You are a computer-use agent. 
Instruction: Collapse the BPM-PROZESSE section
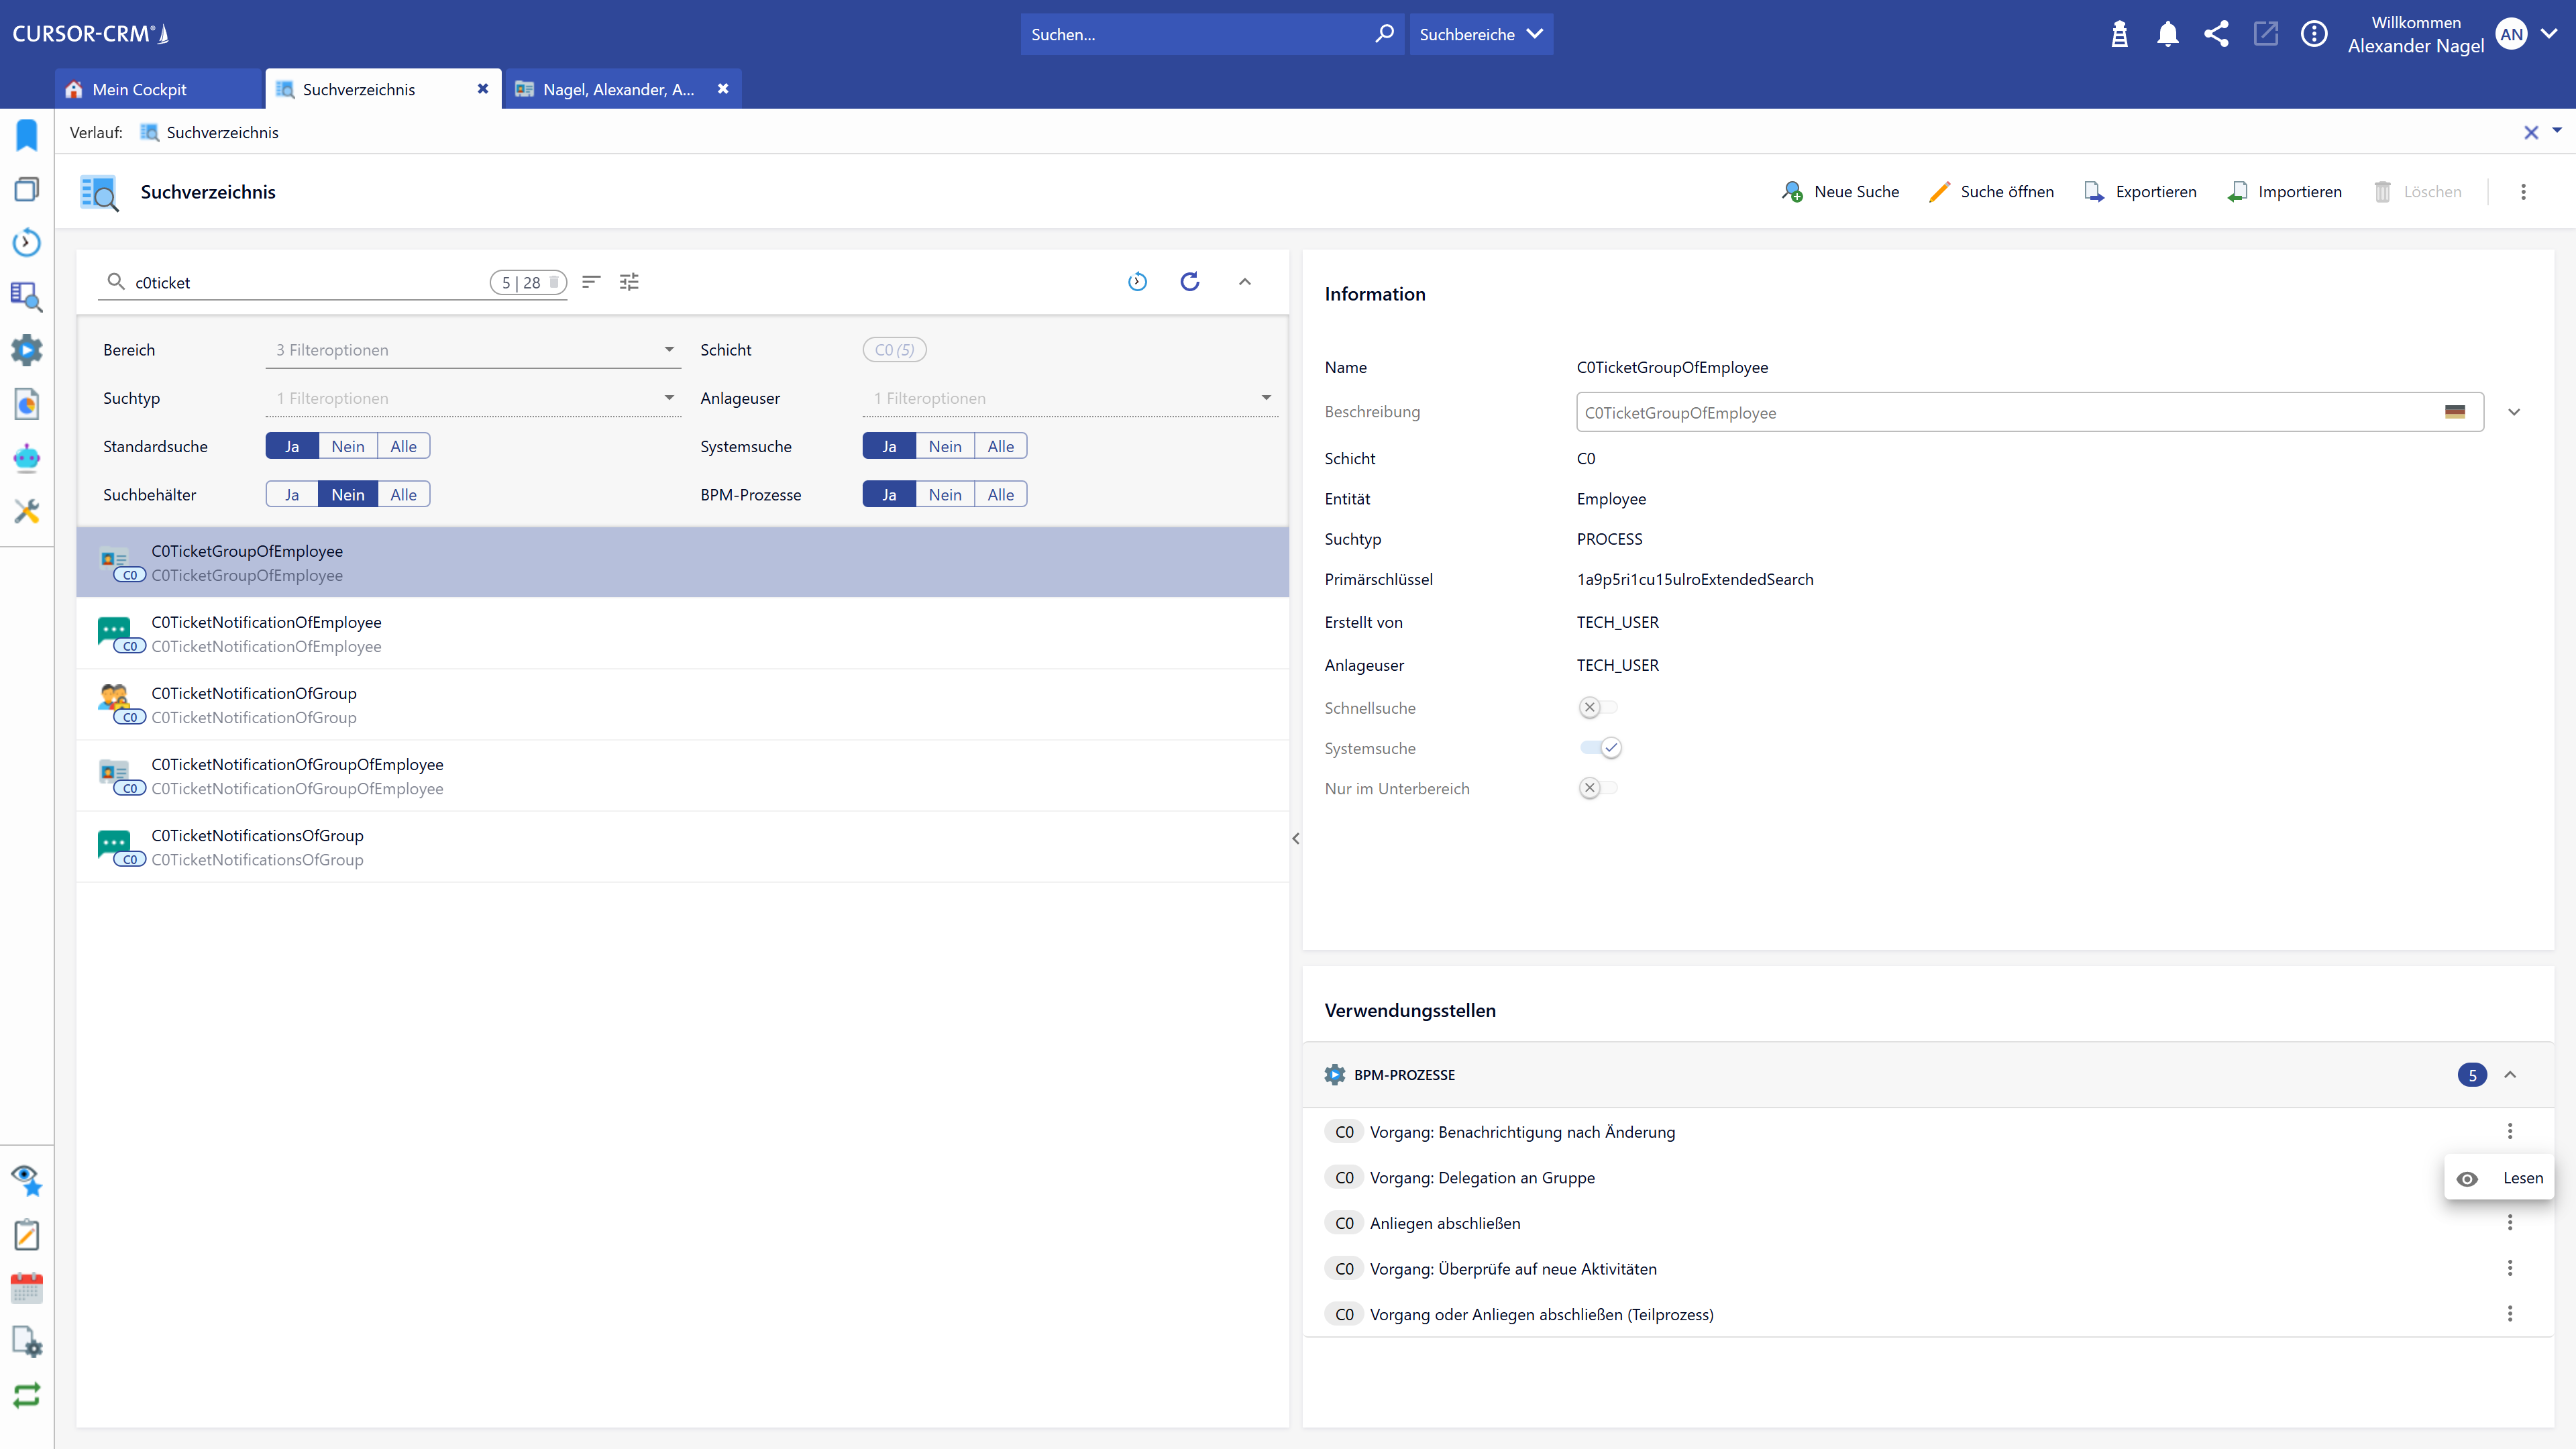coord(2510,1075)
